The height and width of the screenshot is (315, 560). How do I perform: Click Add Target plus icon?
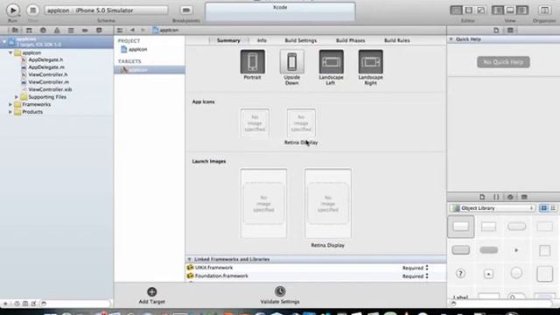[151, 291]
